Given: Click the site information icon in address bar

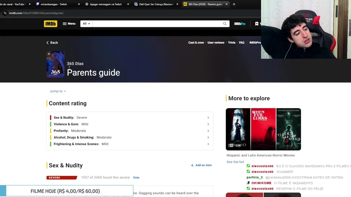Looking at the screenshot, I should (x=5, y=13).
